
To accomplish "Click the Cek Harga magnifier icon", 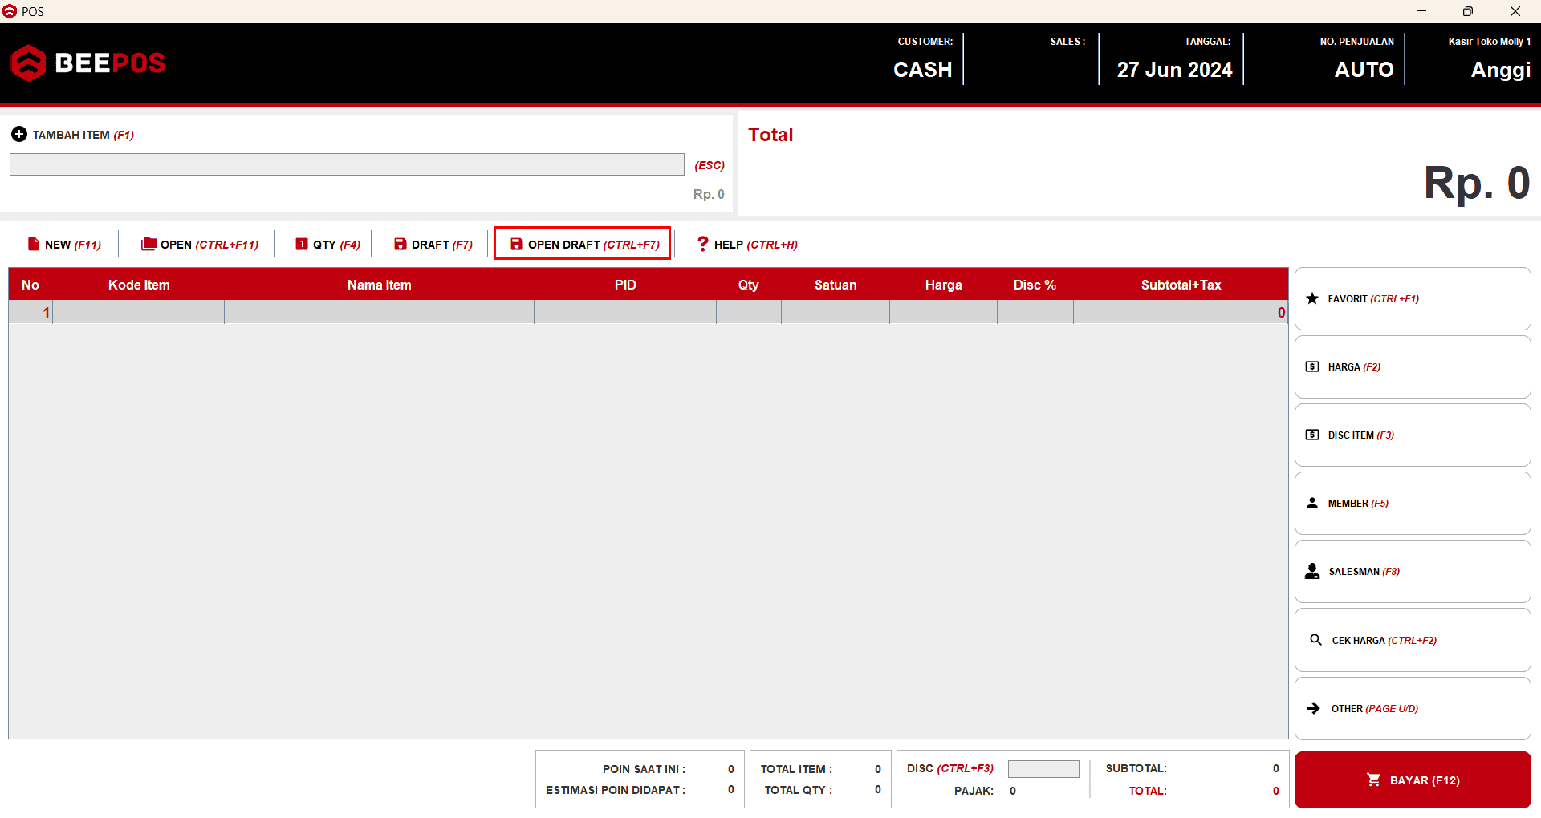I will [x=1315, y=640].
